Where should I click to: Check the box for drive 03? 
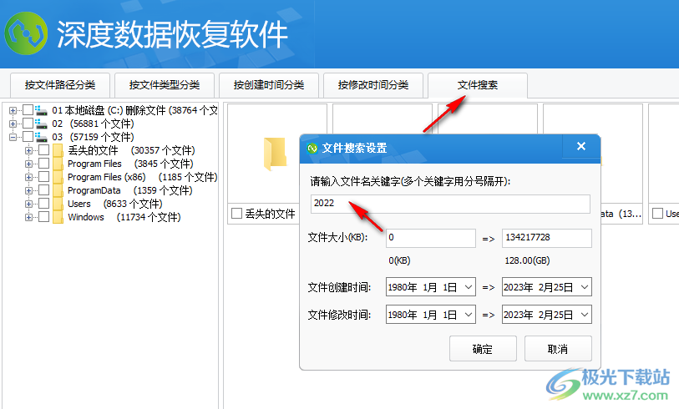point(28,137)
